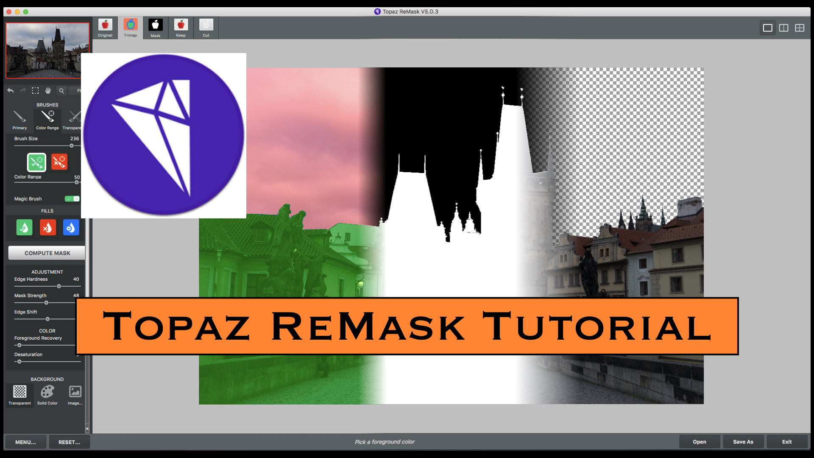
Task: Select the dual split view layout icon
Action: point(784,28)
